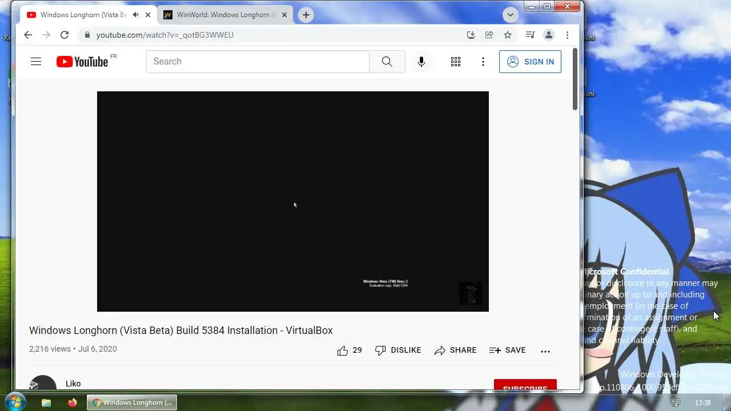
Task: Open the YouTube guide hamburger menu
Action: click(36, 62)
